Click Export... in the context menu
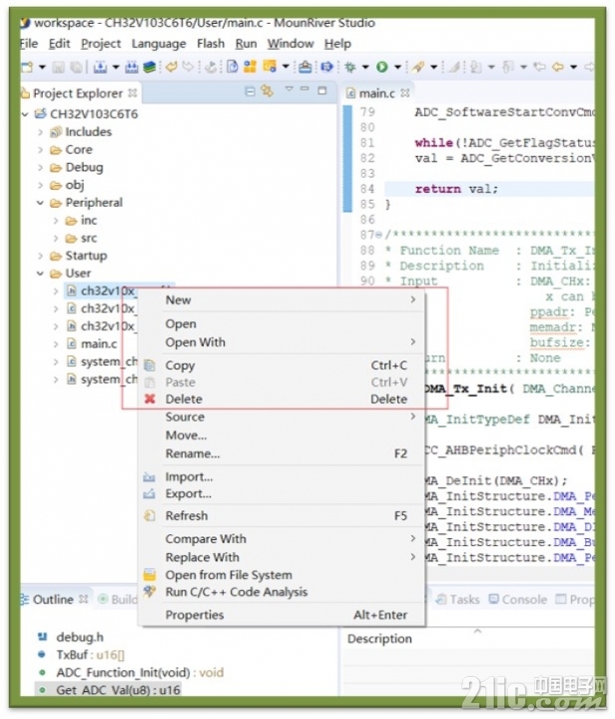The height and width of the screenshot is (719, 615). click(282, 494)
